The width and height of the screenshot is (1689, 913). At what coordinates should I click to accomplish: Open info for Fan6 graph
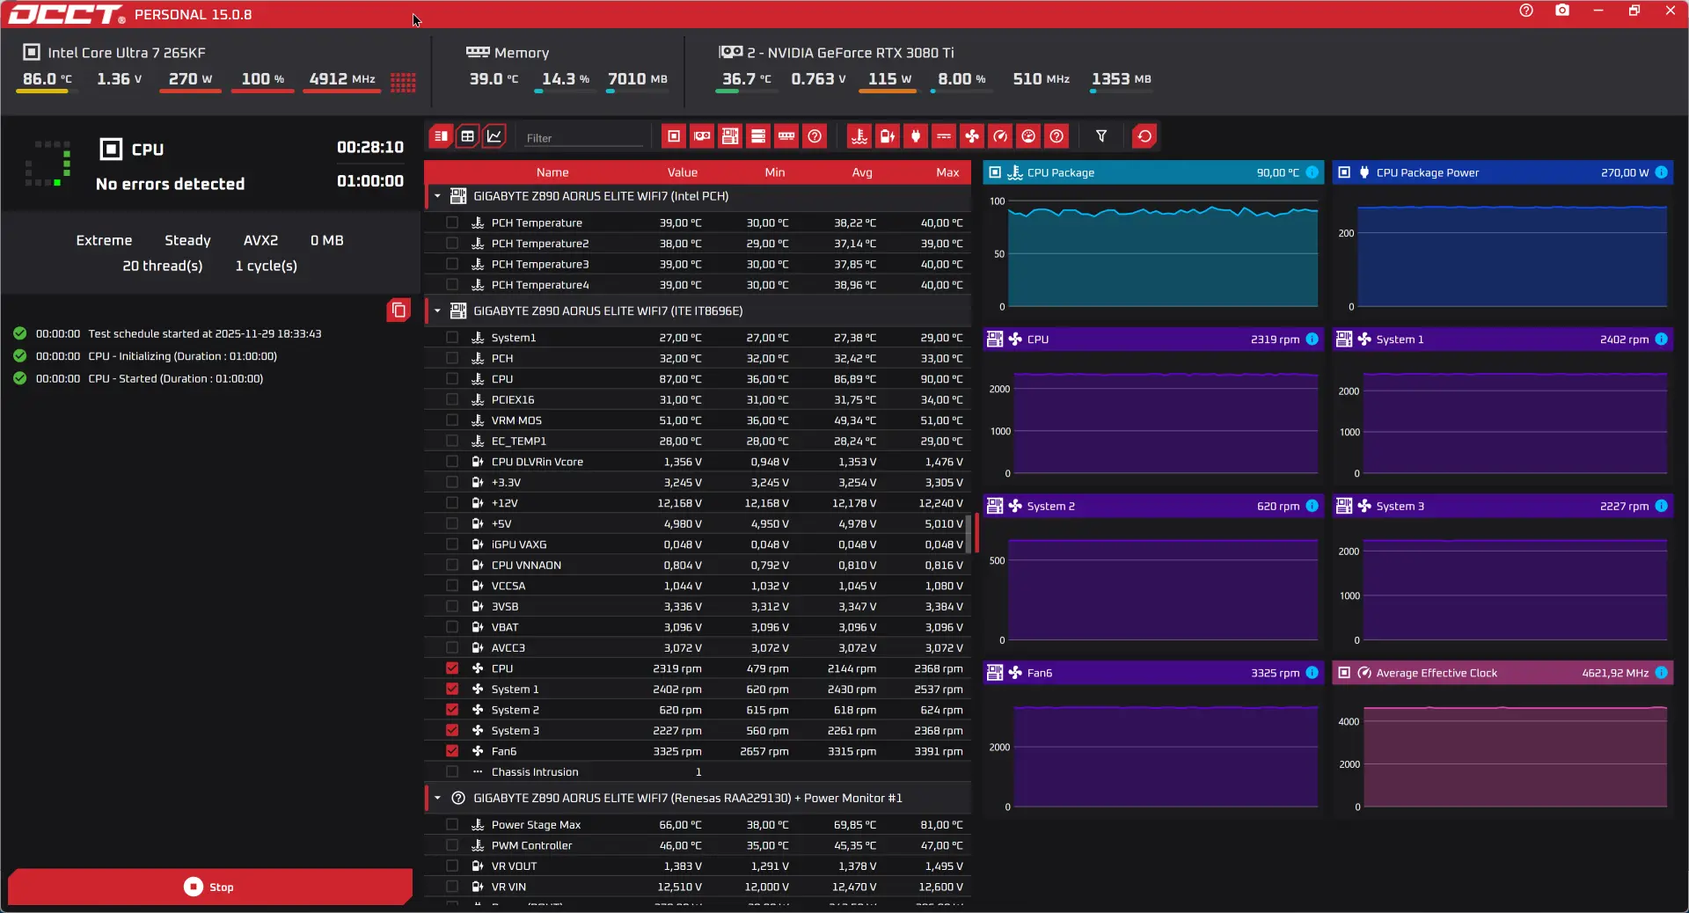point(1312,673)
